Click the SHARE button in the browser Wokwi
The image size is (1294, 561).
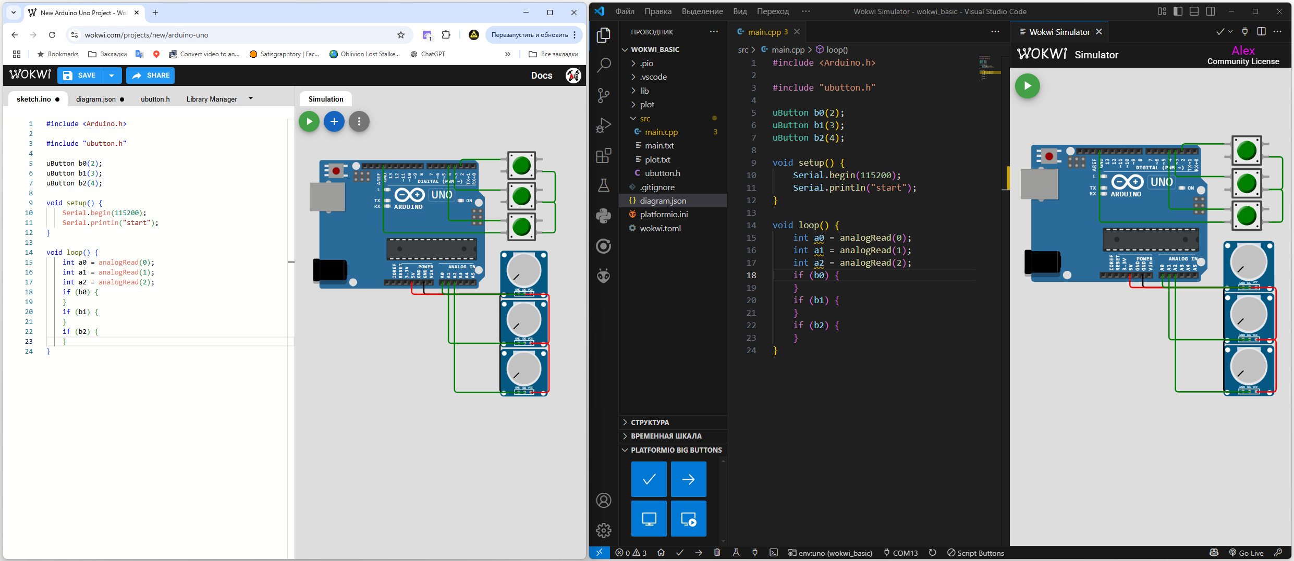(x=151, y=76)
